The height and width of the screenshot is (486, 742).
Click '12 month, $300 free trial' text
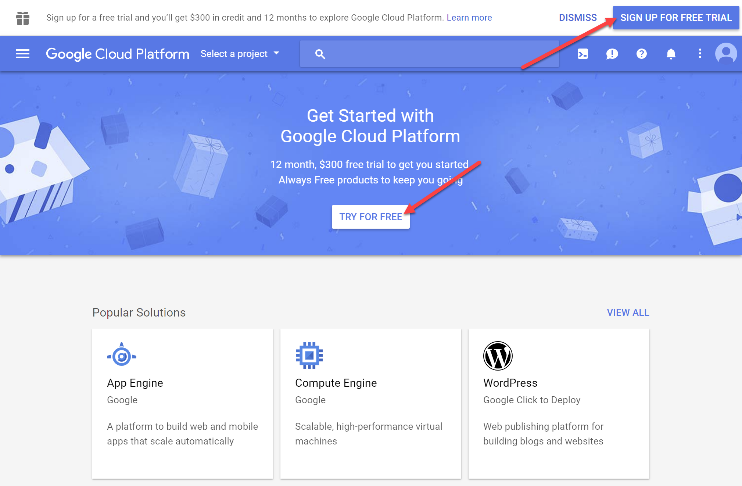coord(369,164)
